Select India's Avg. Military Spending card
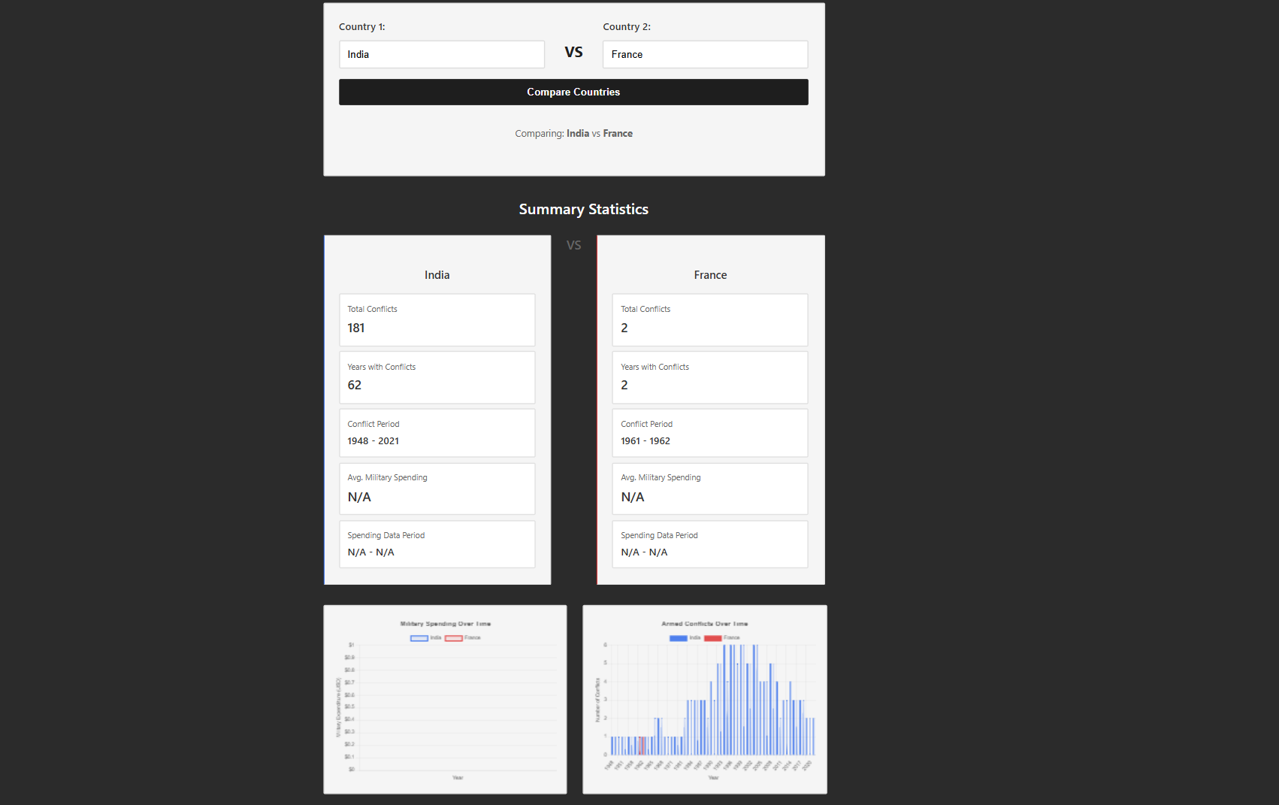The height and width of the screenshot is (805, 1279). click(437, 489)
